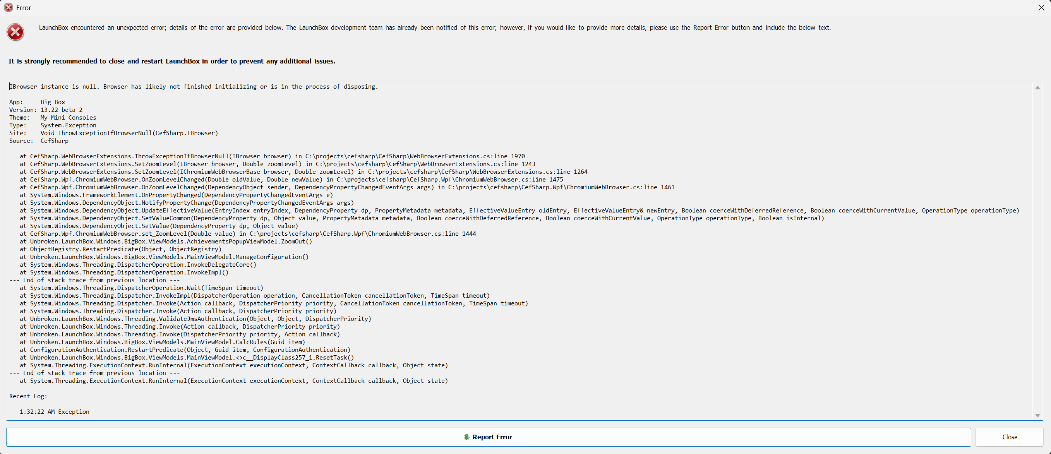Click the 'Version: 13.22-beta-2' line
Image resolution: width=1051 pixels, height=454 pixels.
coord(46,110)
